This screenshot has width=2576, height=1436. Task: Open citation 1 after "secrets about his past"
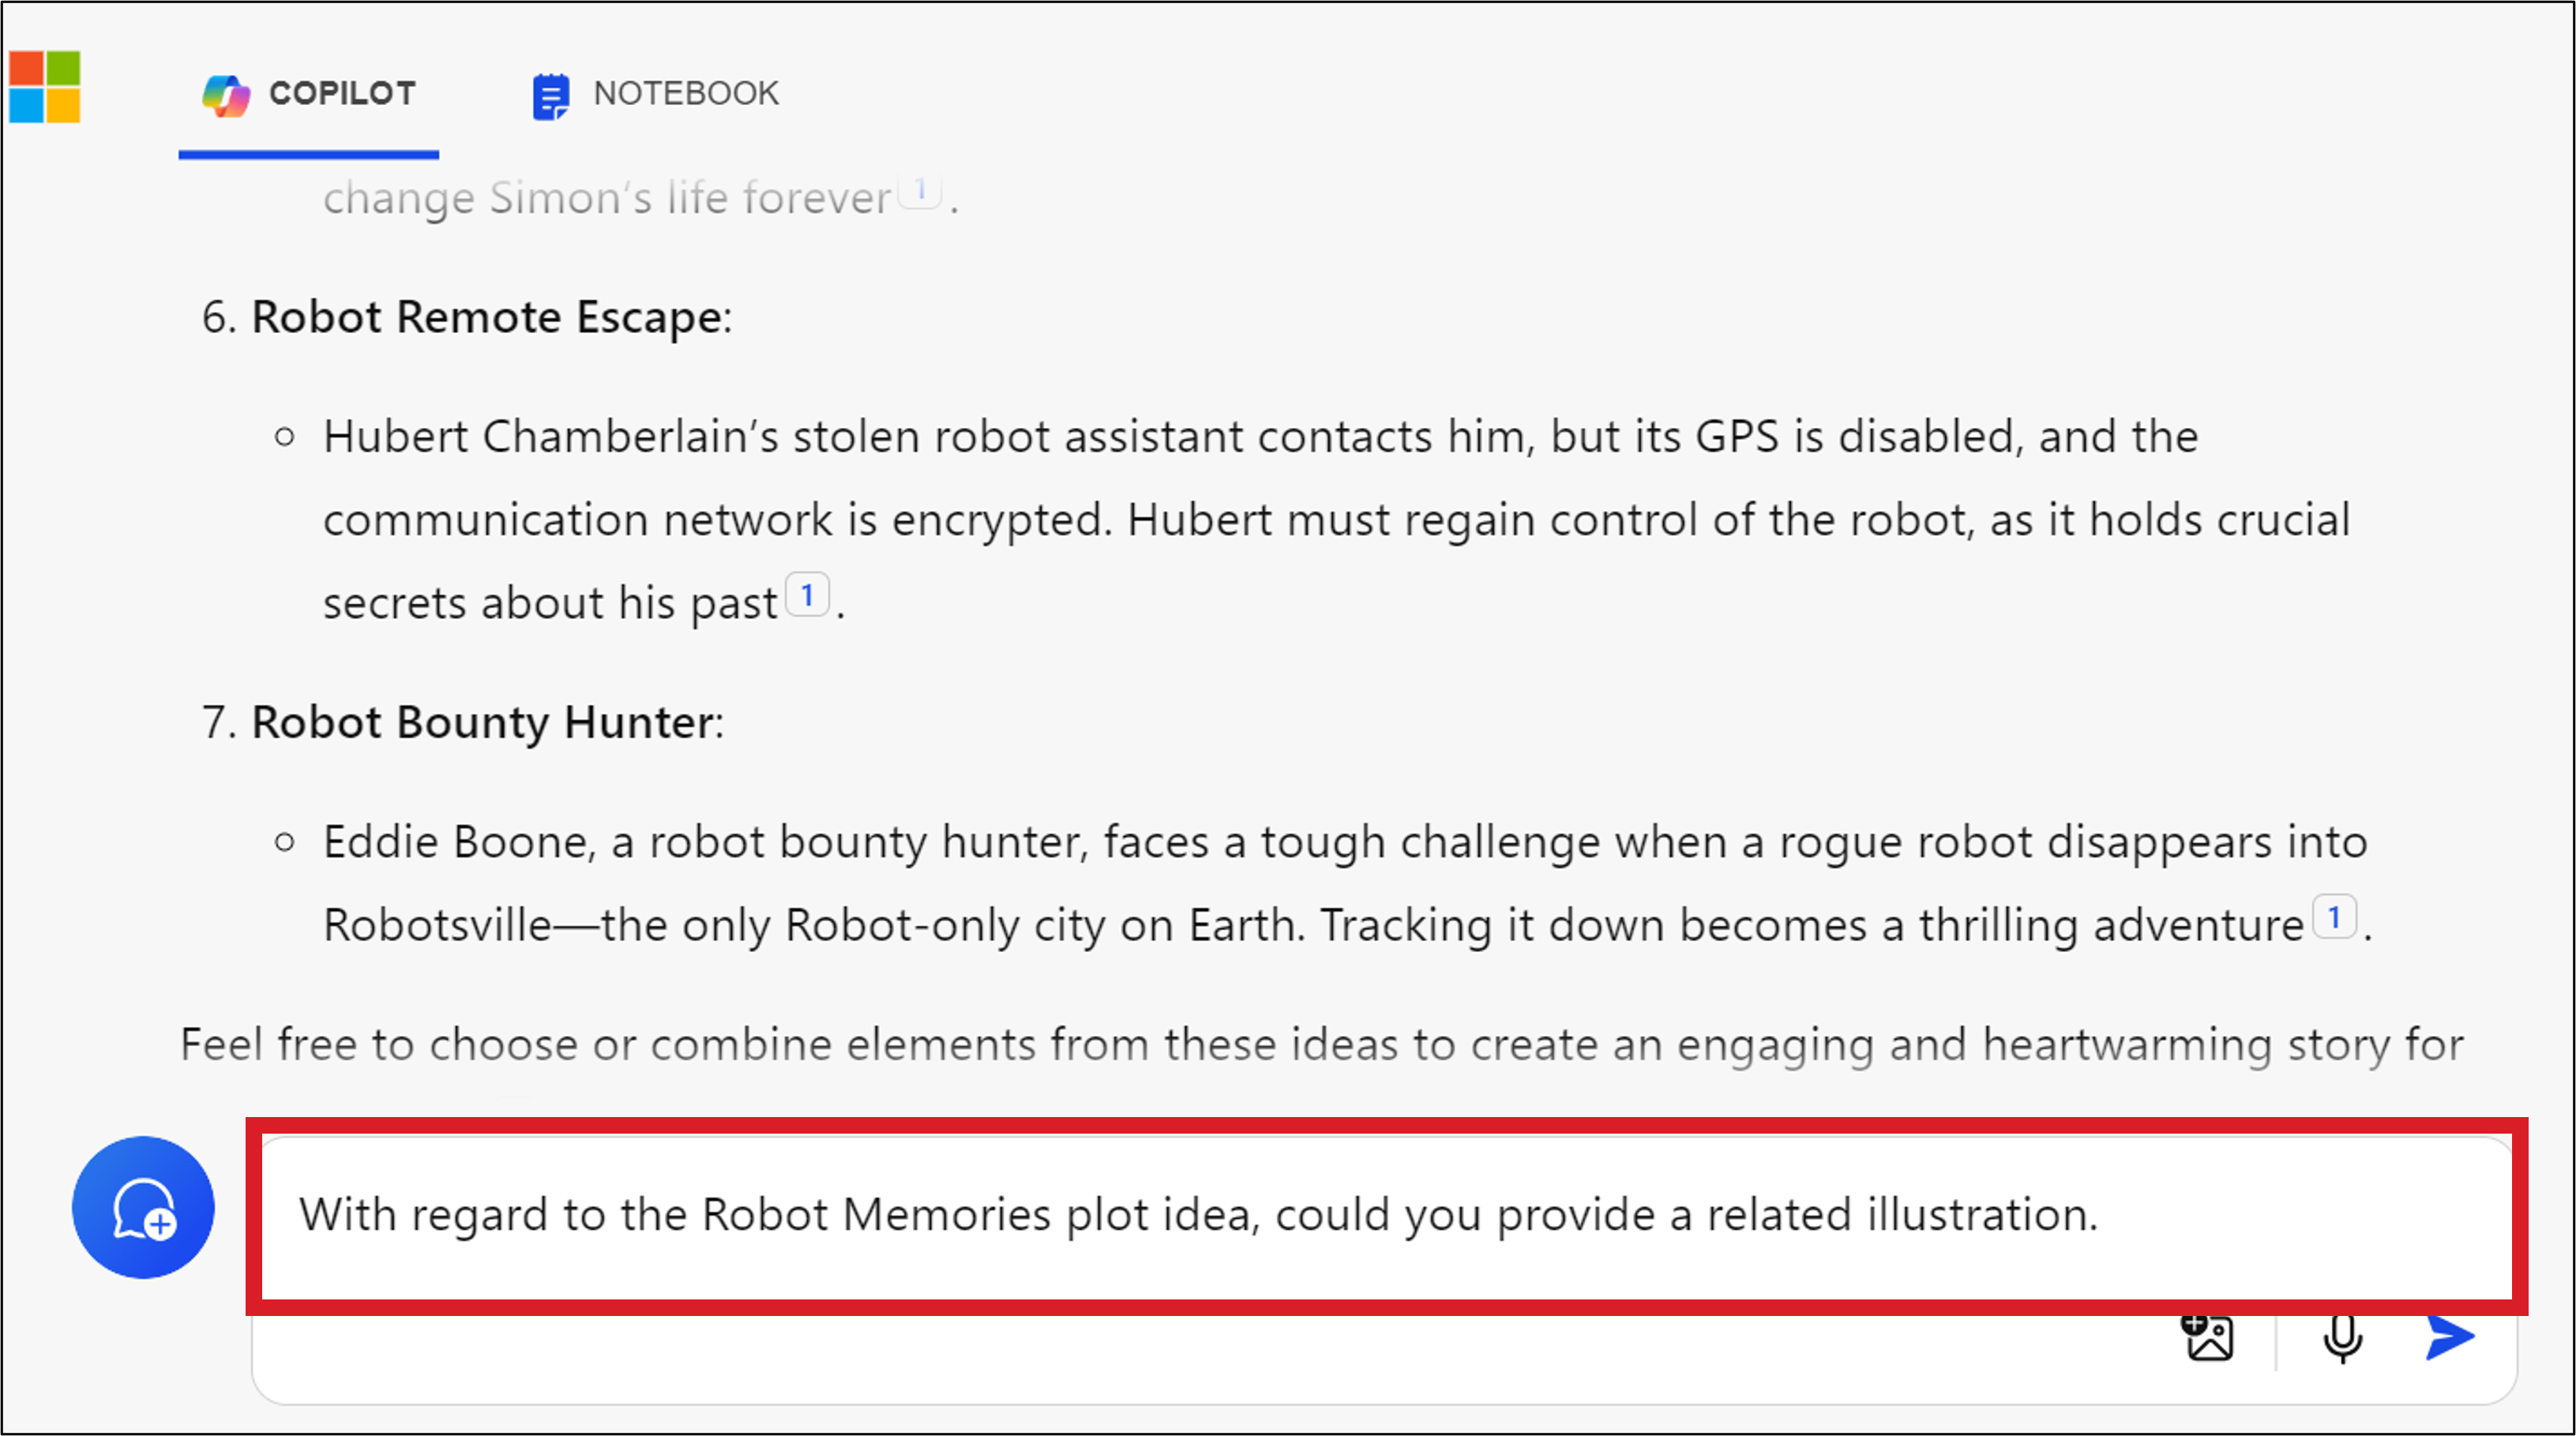pos(807,595)
